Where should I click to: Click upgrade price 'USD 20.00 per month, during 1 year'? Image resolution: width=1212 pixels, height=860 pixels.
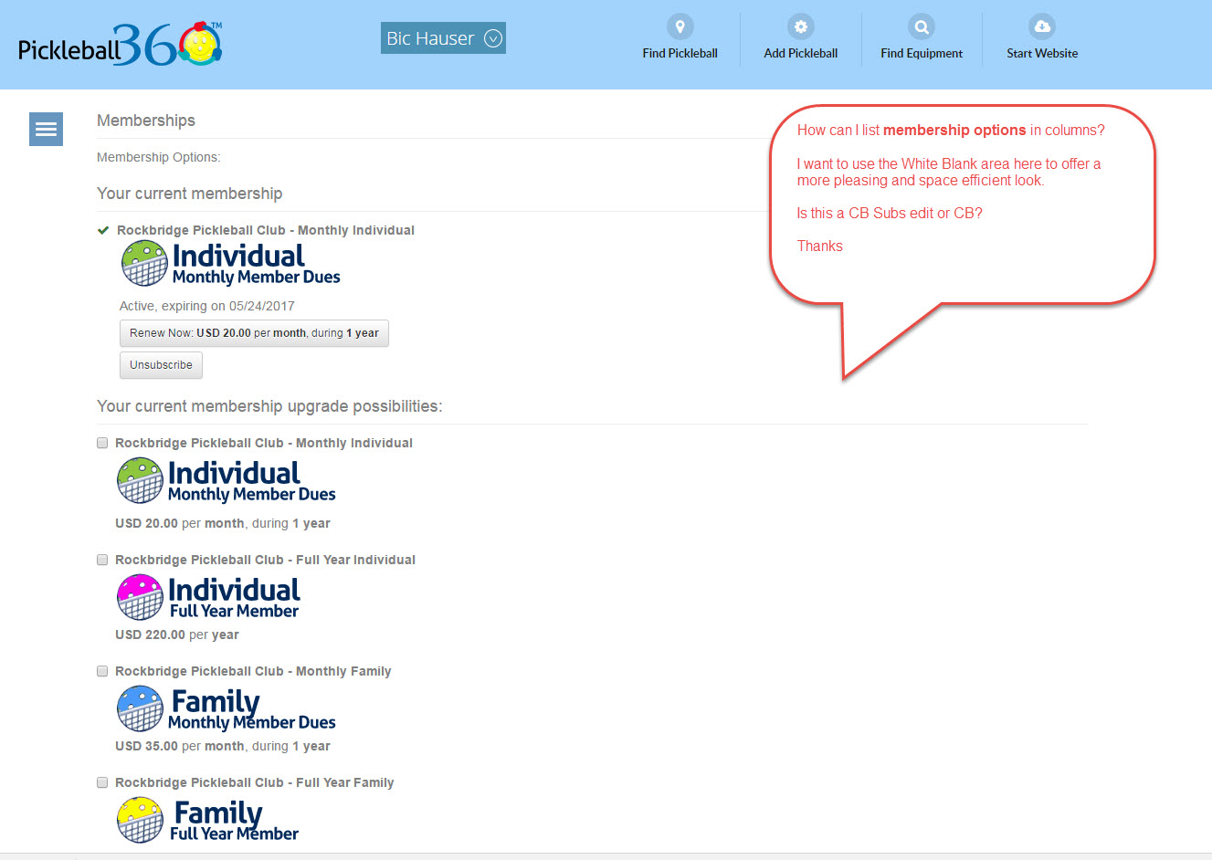pyautogui.click(x=223, y=523)
